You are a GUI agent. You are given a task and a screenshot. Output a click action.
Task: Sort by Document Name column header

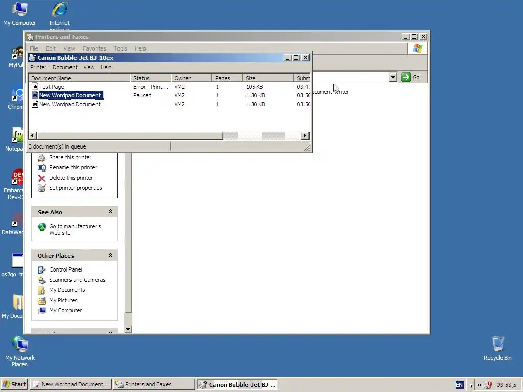tap(79, 78)
